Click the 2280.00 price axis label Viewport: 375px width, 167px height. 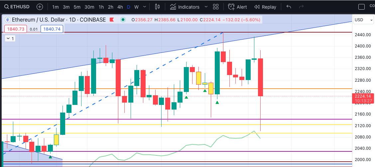coord(363,80)
